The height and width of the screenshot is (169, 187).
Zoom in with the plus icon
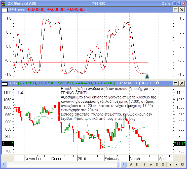coord(163,164)
